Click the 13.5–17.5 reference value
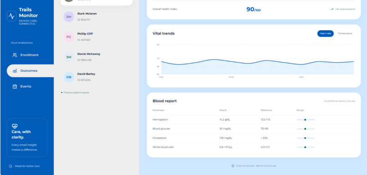This screenshot has width=367, height=175. (x=265, y=120)
